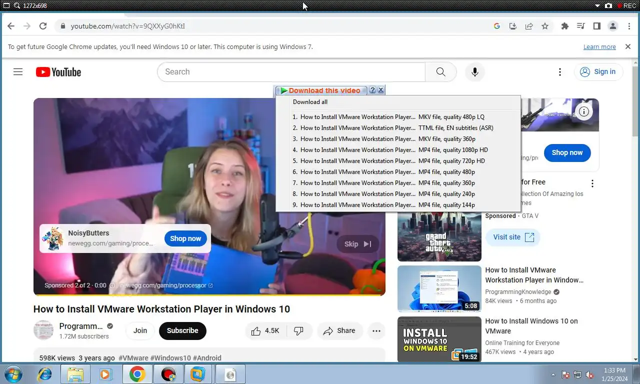The width and height of the screenshot is (640, 384).
Task: Click the #VMware hashtag
Action: pyautogui.click(x=133, y=358)
